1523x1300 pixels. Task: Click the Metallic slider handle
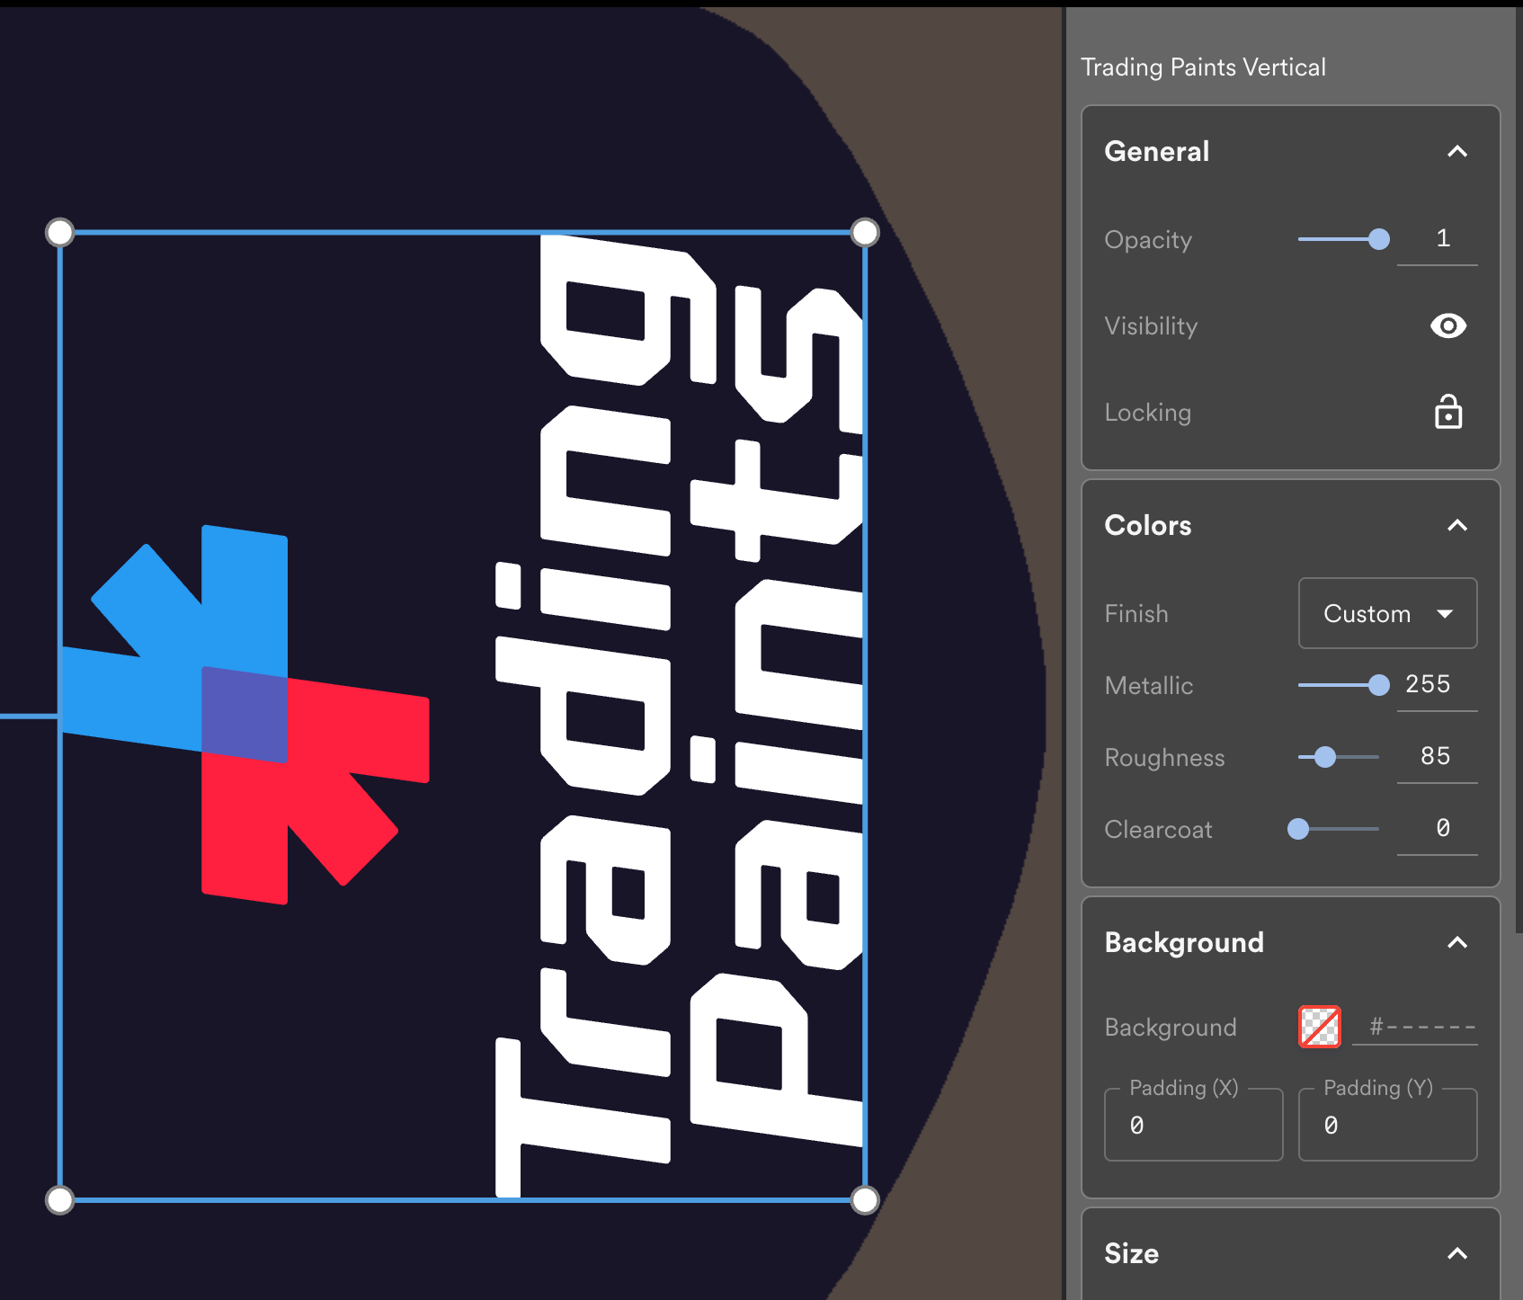click(1378, 685)
